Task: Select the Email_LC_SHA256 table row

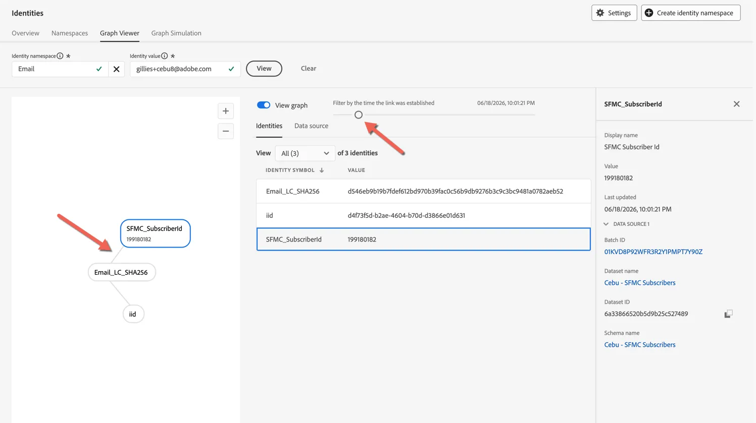Action: pos(423,192)
